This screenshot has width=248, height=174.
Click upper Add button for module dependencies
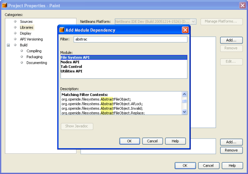point(231,40)
